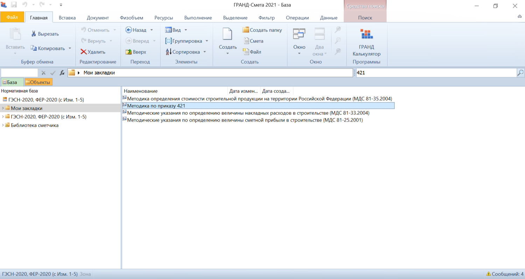The width and height of the screenshot is (525, 279).
Task: Sort by the Наименование column header
Action: tap(175, 91)
